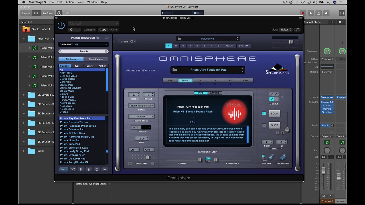365x205 pixels.
Task: Click the patch browser magnifier zoom icon
Action: click(x=98, y=38)
